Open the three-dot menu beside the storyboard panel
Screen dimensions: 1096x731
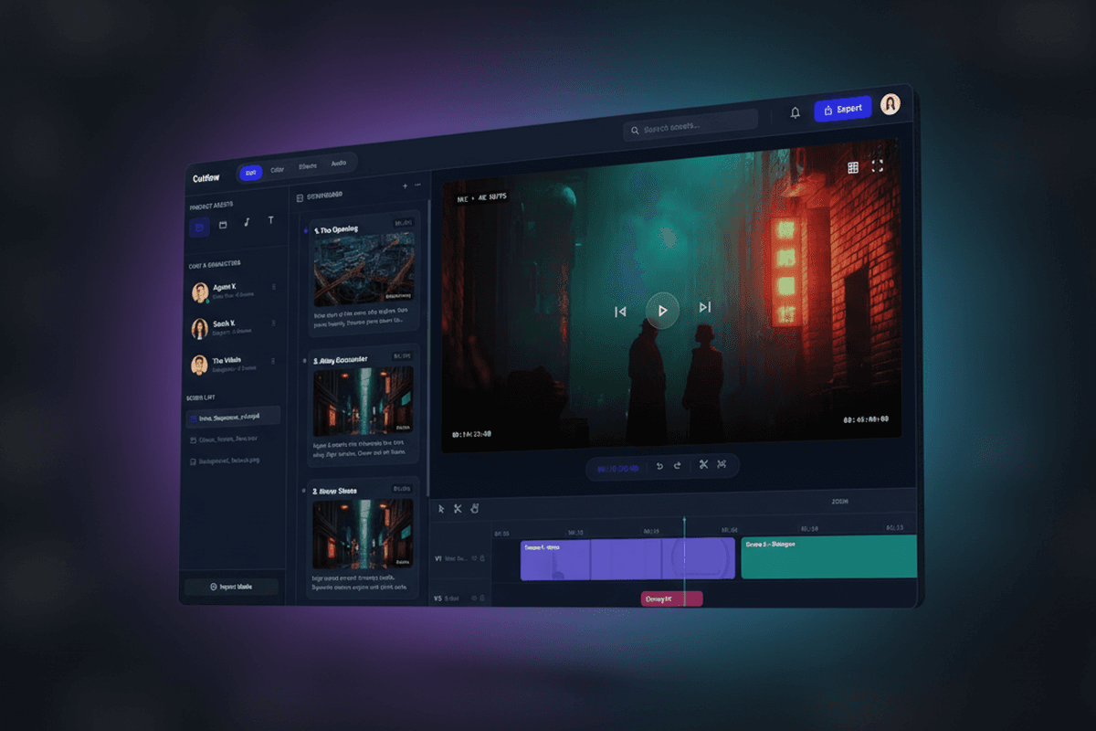pyautogui.click(x=416, y=186)
